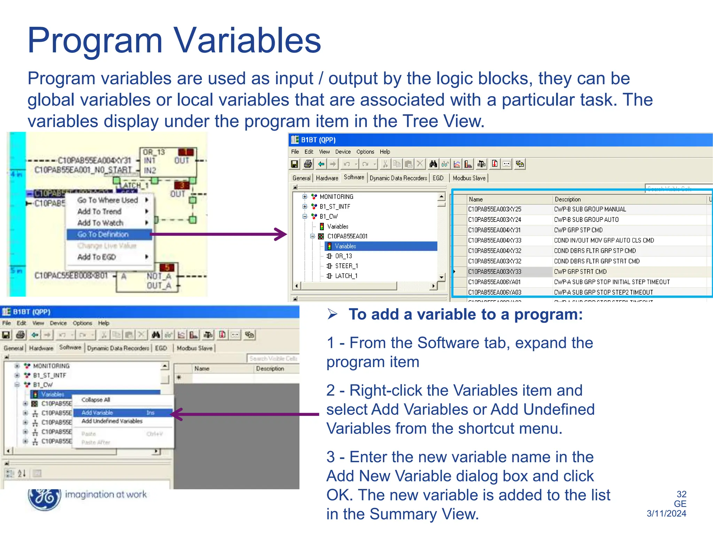
Task: Click the red-arrow Download icon in upper B1BT window
Action: pyautogui.click(x=494, y=164)
